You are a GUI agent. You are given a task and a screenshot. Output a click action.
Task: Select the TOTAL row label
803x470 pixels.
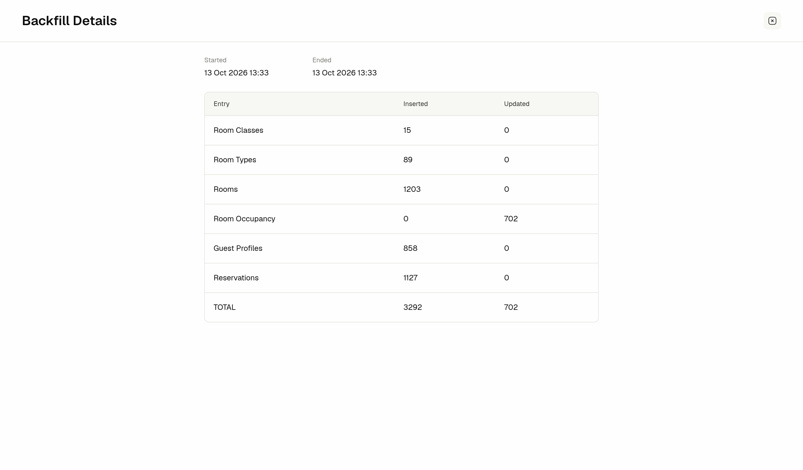coord(225,307)
